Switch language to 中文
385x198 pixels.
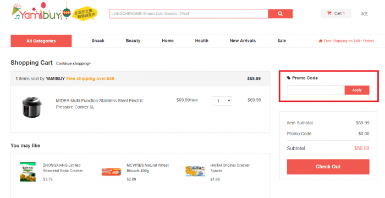pos(364,14)
